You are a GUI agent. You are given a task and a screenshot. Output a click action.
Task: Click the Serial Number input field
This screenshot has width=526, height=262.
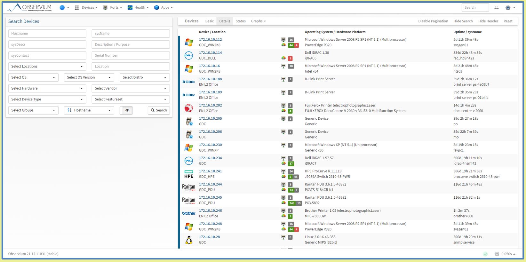(x=131, y=55)
